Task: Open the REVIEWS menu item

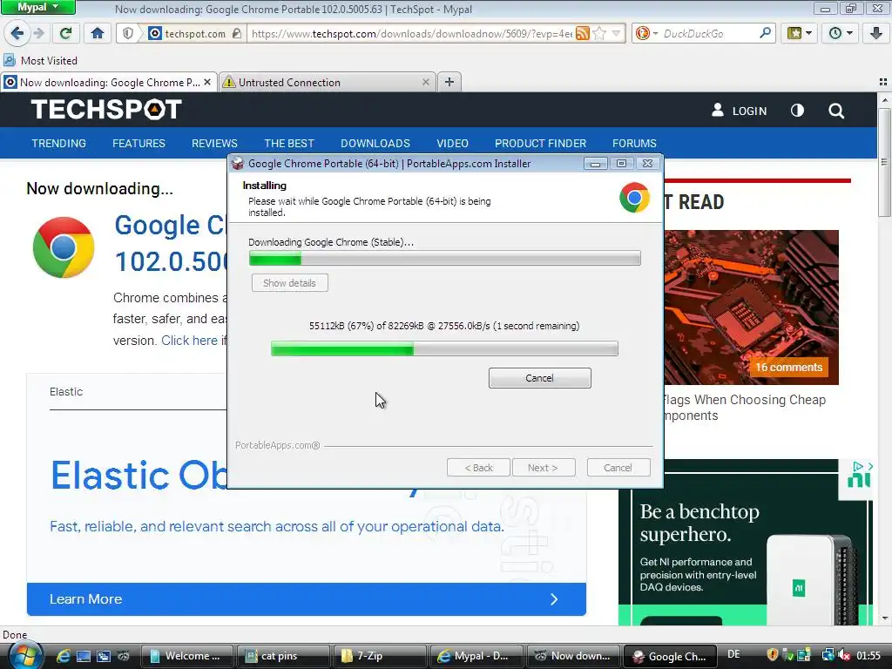Action: pyautogui.click(x=214, y=144)
